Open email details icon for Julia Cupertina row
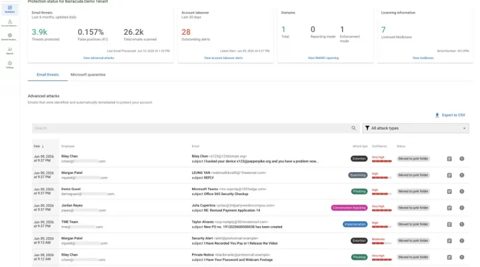This screenshot has height=267, width=480. pos(449,208)
